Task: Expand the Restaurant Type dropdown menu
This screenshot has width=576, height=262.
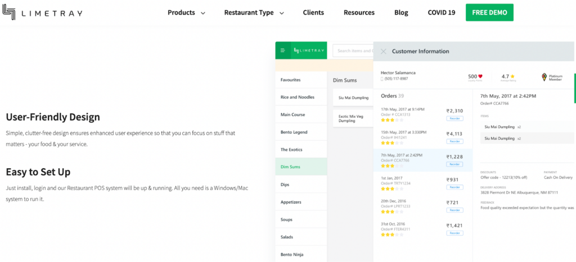Action: click(x=254, y=12)
